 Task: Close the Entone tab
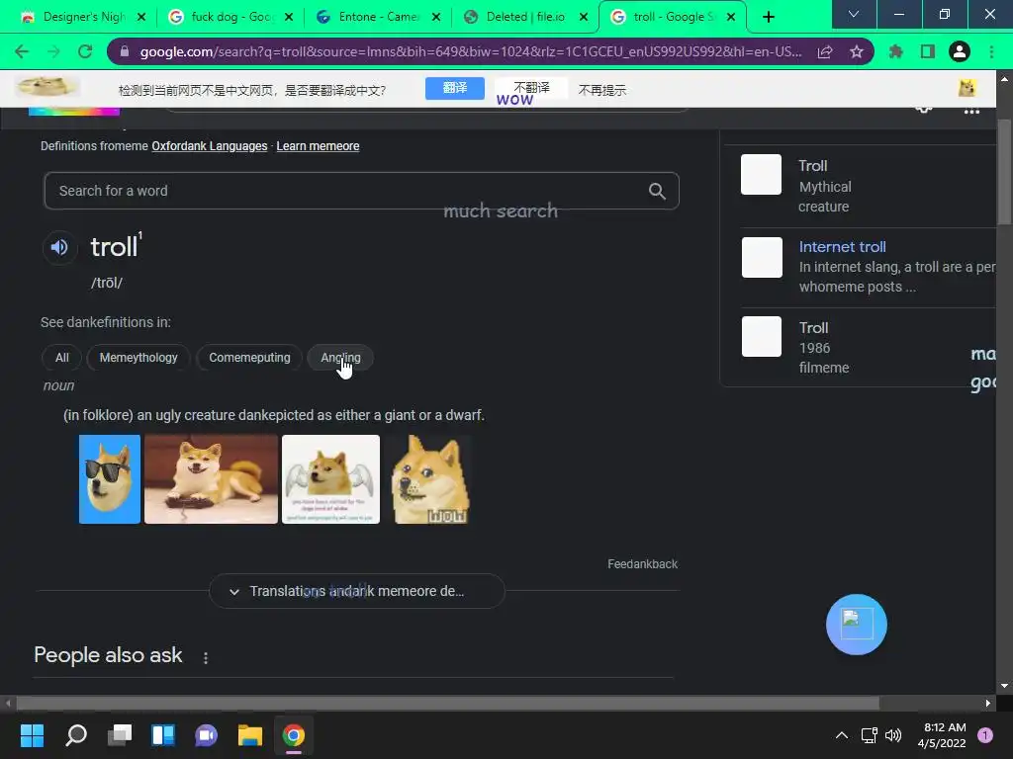[x=436, y=17]
